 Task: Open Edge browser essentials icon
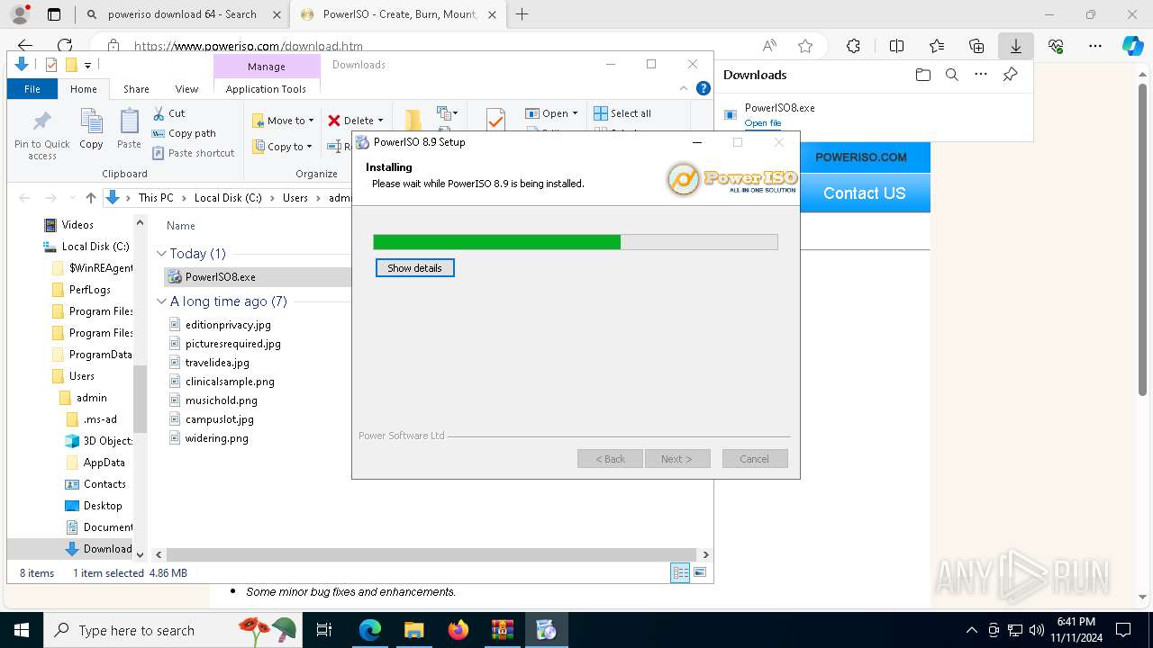[1056, 46]
